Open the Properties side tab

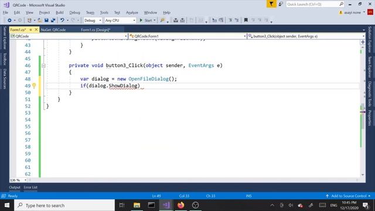coord(370,118)
